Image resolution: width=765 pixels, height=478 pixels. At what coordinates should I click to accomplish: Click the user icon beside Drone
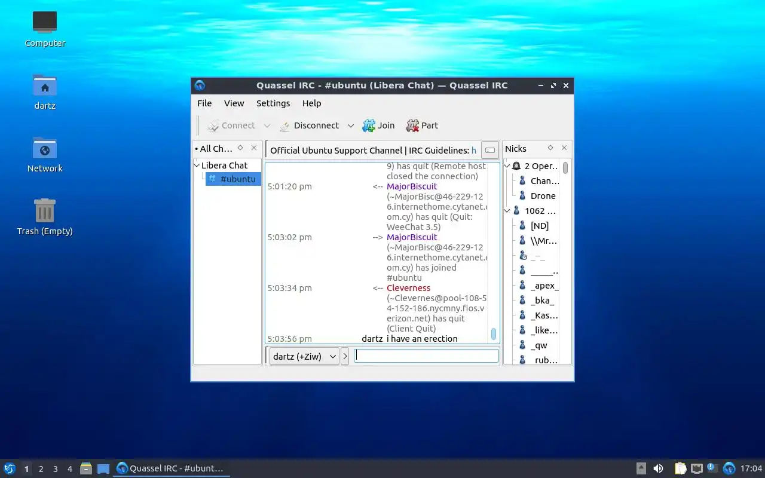(522, 196)
